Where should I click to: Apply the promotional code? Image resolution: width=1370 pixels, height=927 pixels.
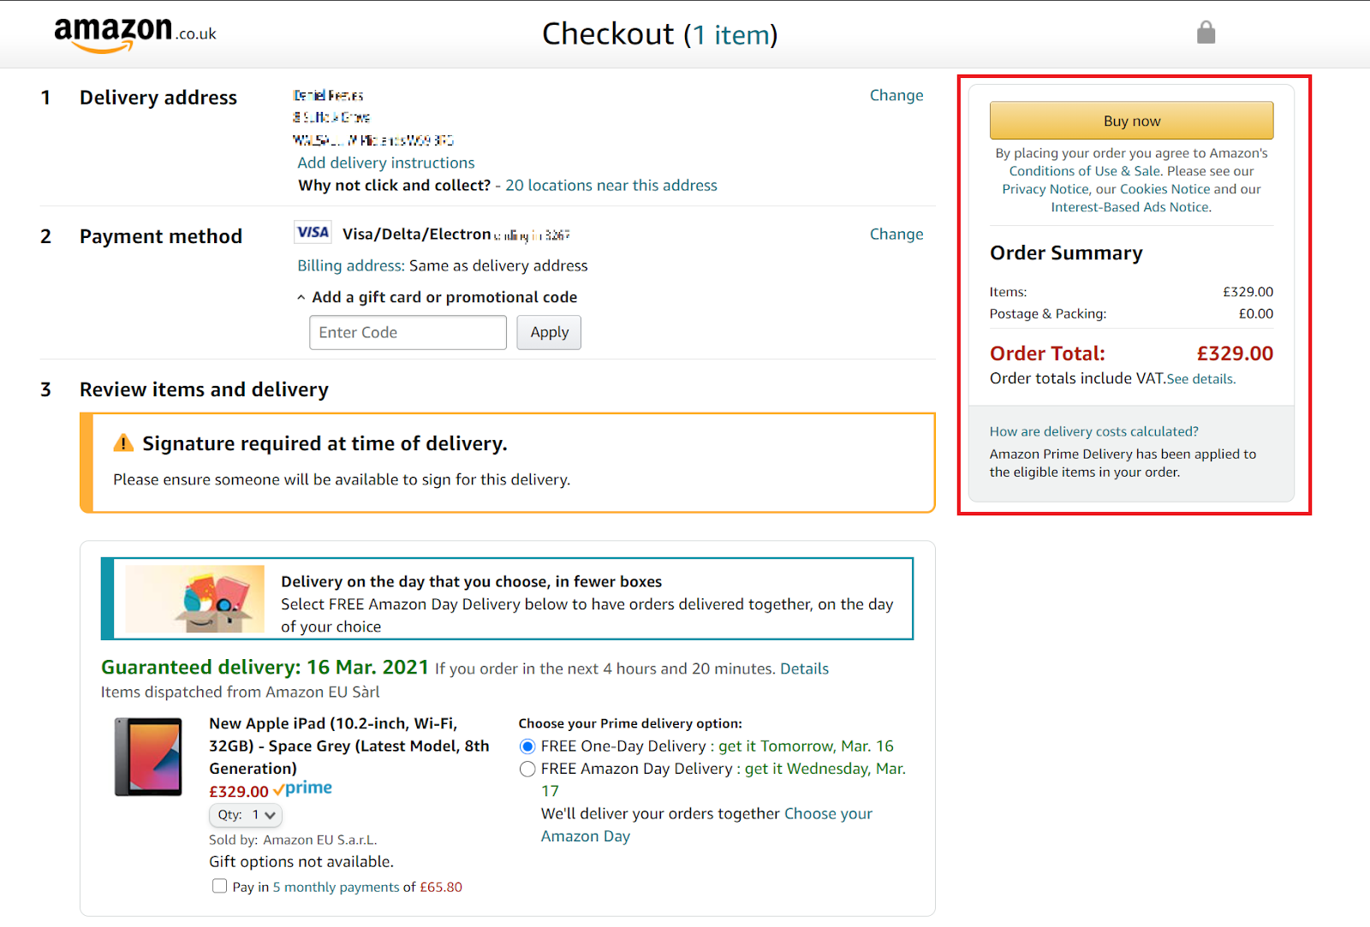tap(549, 332)
